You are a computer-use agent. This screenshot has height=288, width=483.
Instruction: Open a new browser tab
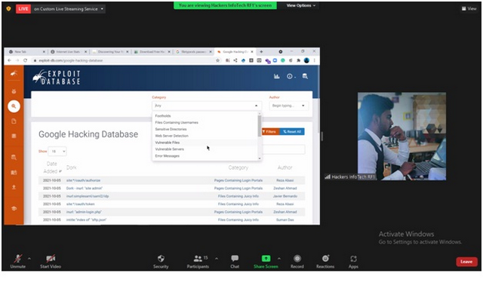(x=261, y=52)
